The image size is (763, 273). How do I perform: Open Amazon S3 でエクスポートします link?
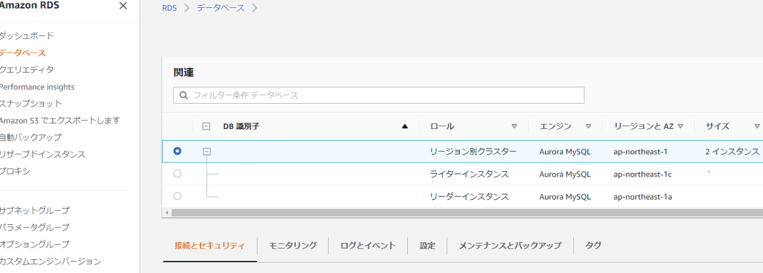click(60, 121)
